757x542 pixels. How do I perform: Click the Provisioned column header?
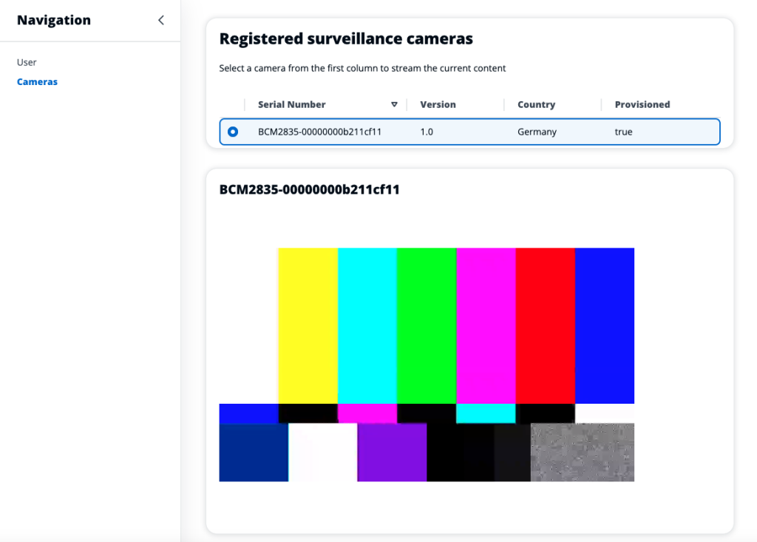point(640,104)
